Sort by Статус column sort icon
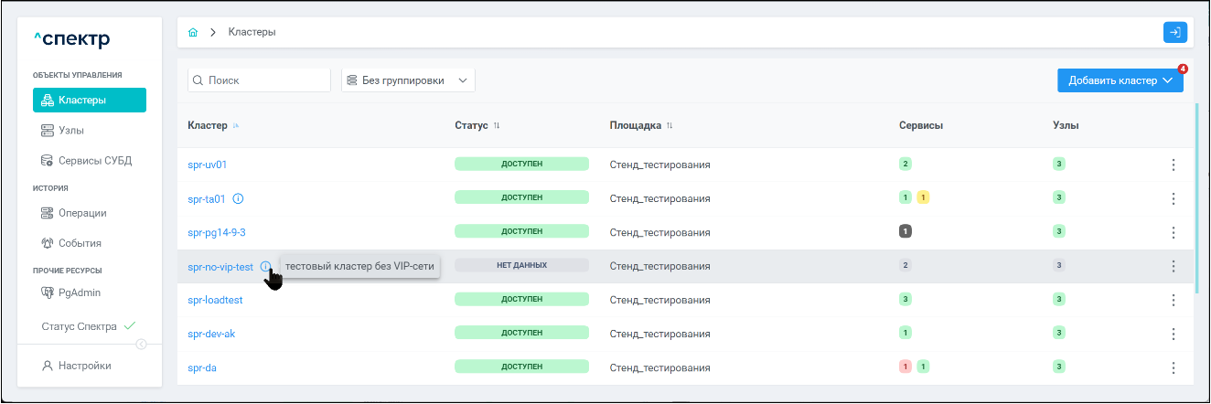Image resolution: width=1211 pixels, height=404 pixels. click(x=497, y=125)
